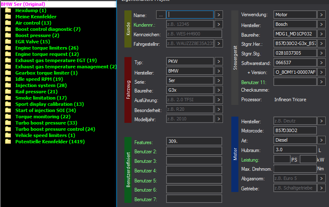Open the arrow dropdown beside Baureihe MDG1_MD1CP032
Viewport: 329px width, 207px height.
tap(321, 34)
